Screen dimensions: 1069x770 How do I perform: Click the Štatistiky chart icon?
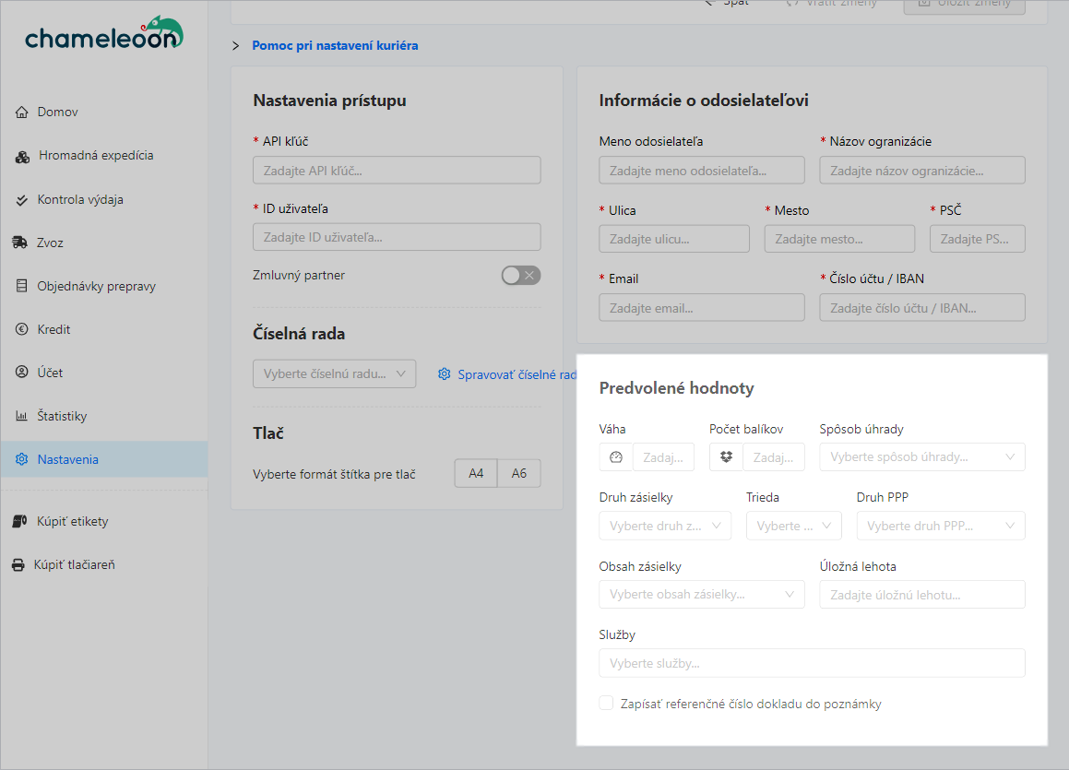point(22,417)
